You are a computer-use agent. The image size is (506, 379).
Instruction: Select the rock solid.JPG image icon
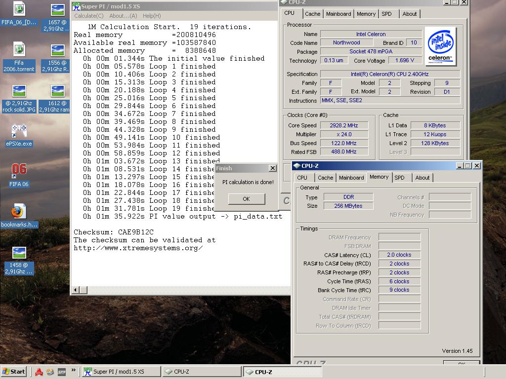click(19, 92)
